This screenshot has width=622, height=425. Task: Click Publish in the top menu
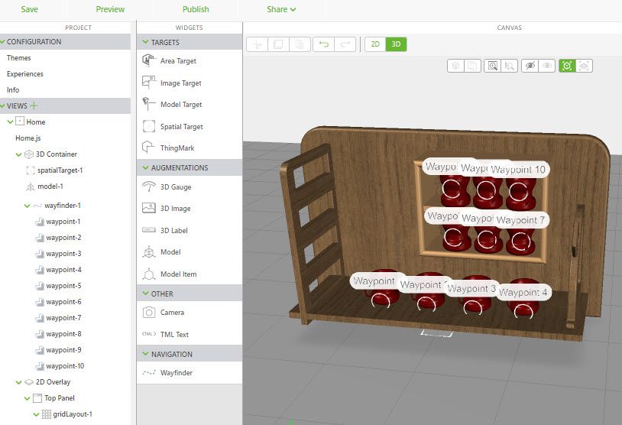[196, 9]
